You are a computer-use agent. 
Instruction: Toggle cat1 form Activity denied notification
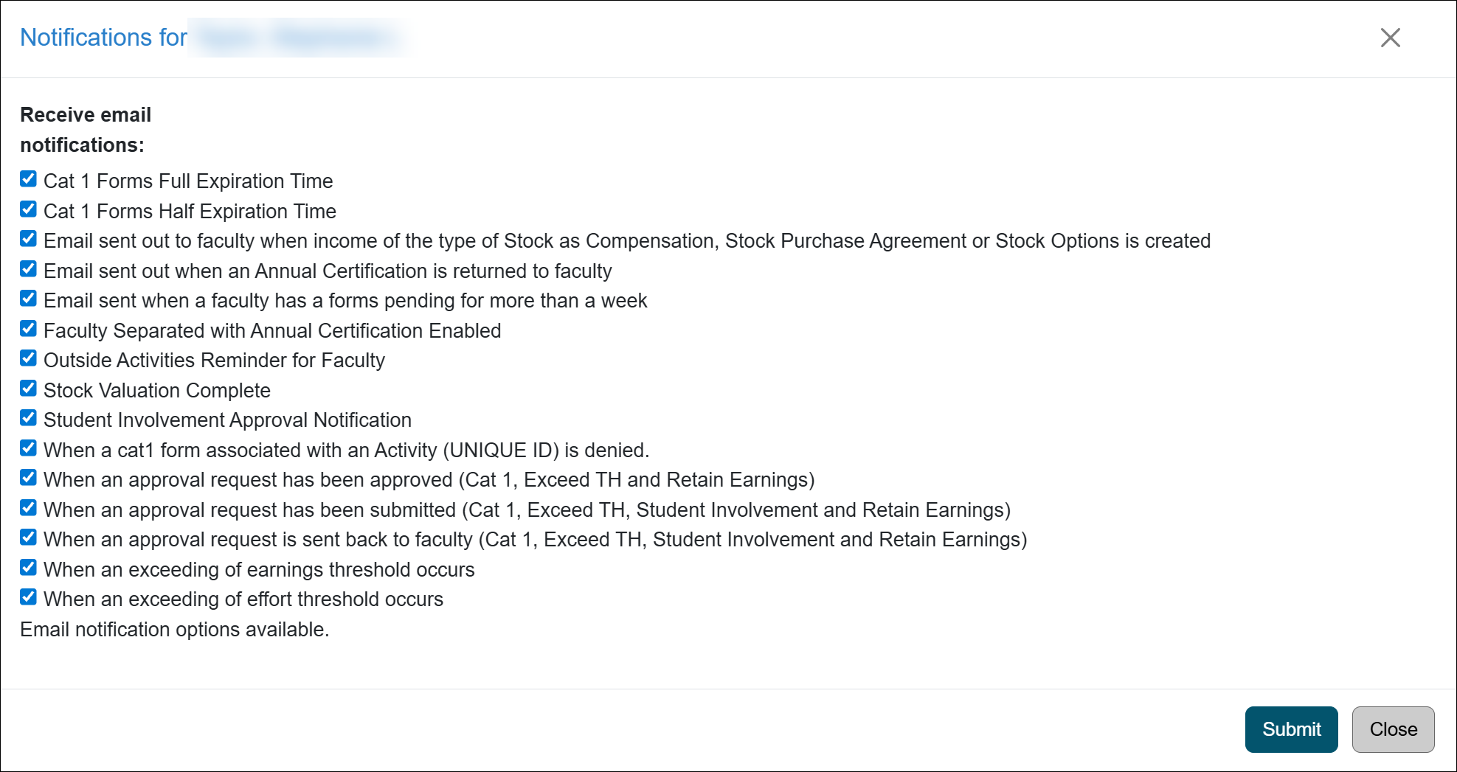click(x=28, y=448)
